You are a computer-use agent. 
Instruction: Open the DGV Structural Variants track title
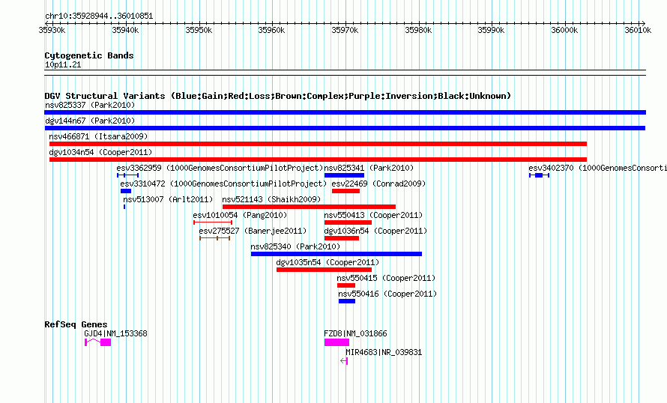(277, 96)
